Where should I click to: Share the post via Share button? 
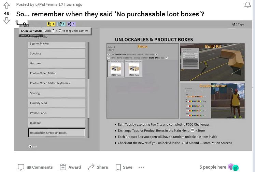click(x=98, y=167)
